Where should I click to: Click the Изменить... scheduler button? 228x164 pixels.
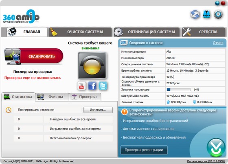click(98, 110)
